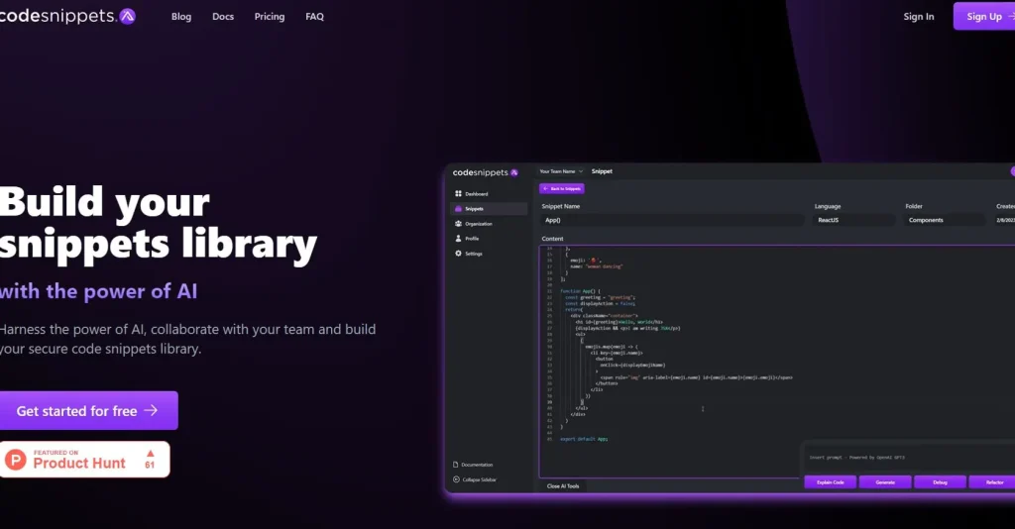Click the codesnippets logo icon in header

[127, 16]
